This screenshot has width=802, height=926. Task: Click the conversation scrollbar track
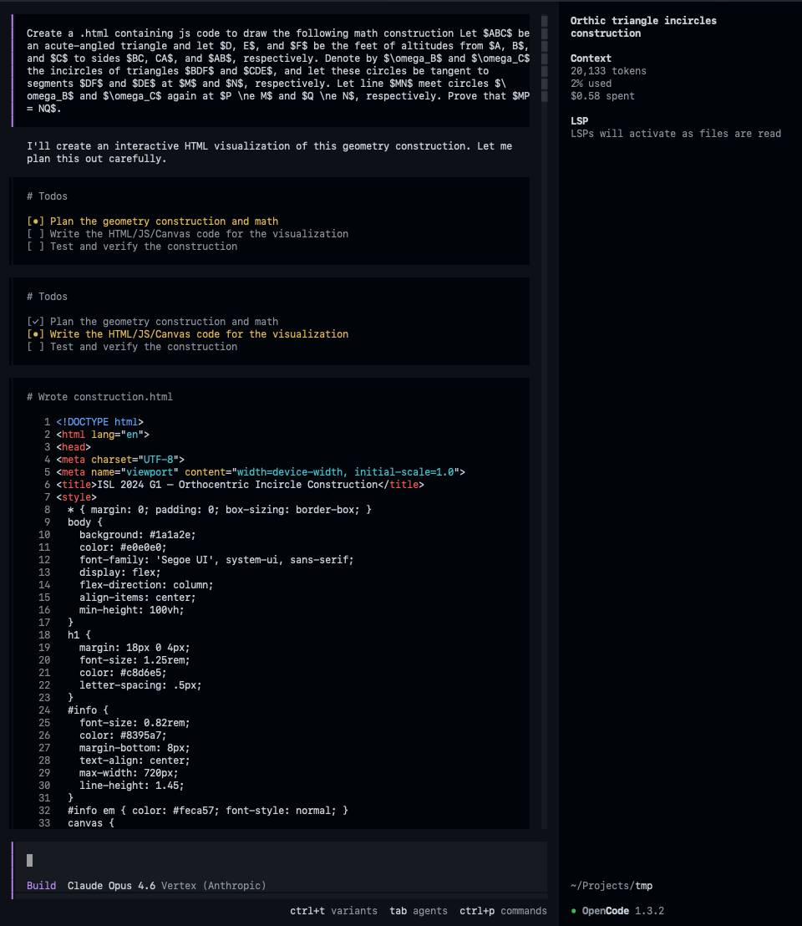[544, 418]
